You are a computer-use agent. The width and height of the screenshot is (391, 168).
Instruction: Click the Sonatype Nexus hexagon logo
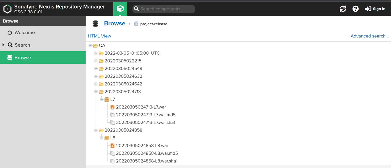click(7, 9)
